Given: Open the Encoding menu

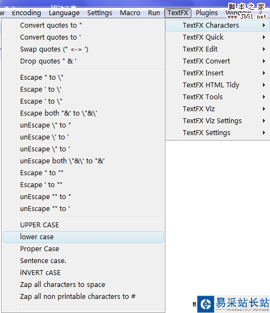Looking at the screenshot, I should tap(27, 13).
